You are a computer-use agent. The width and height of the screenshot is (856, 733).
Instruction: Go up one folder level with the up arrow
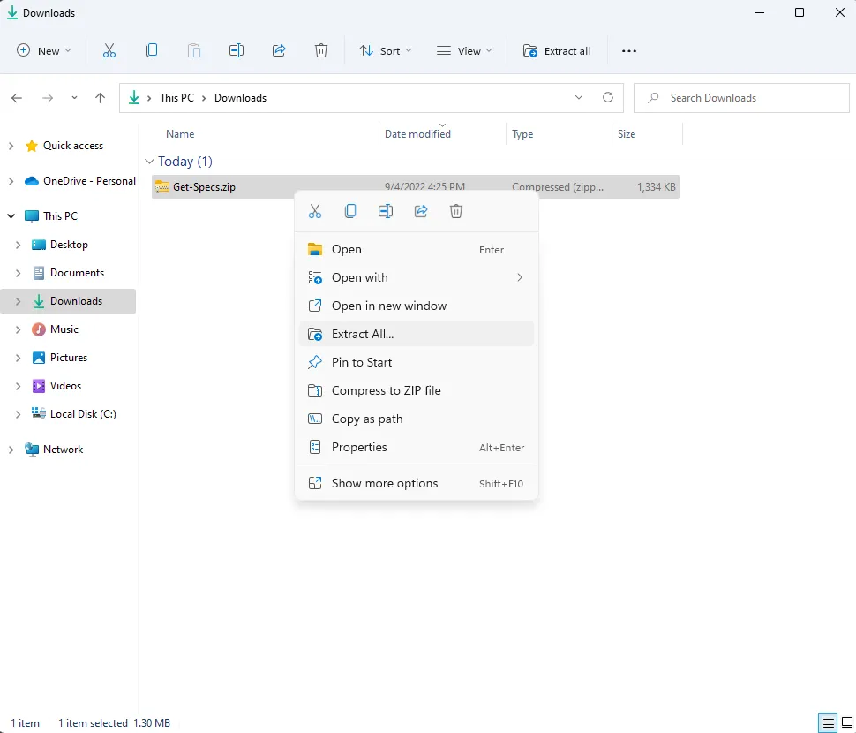click(101, 98)
